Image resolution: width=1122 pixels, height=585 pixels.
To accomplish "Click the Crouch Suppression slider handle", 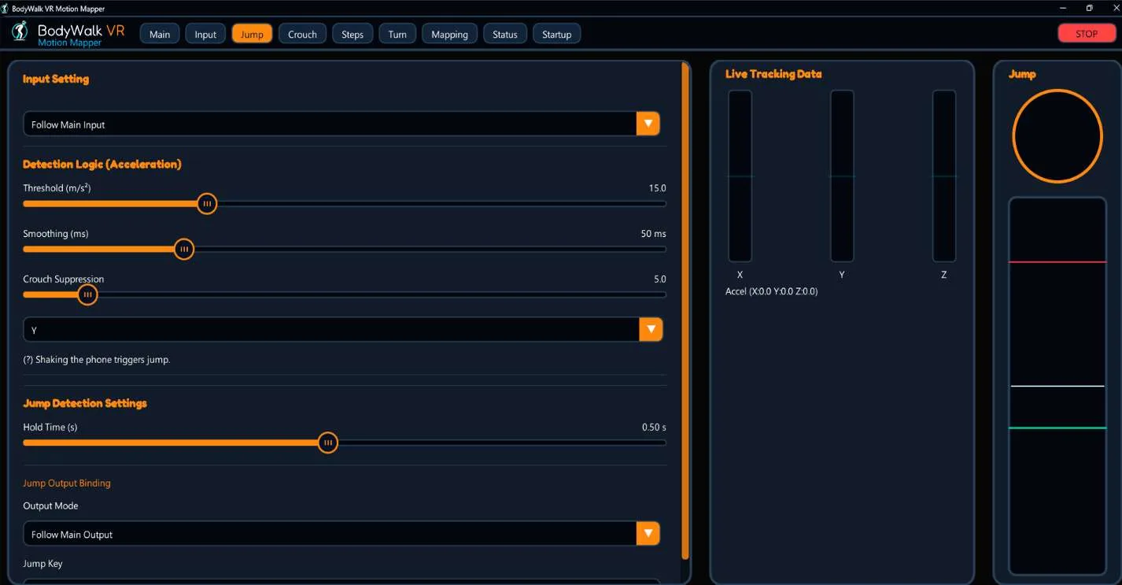I will 87,295.
